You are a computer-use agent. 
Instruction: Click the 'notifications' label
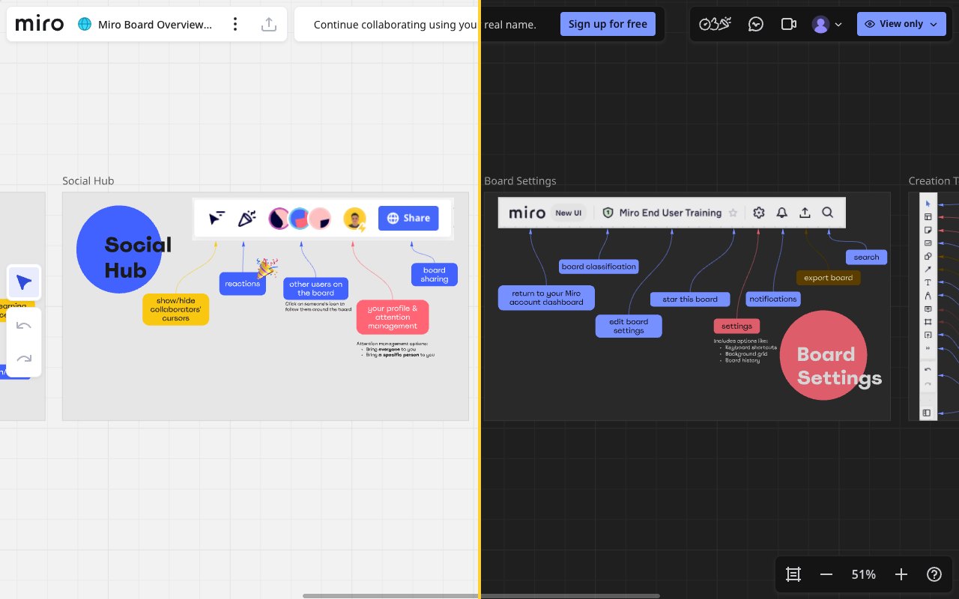(773, 299)
